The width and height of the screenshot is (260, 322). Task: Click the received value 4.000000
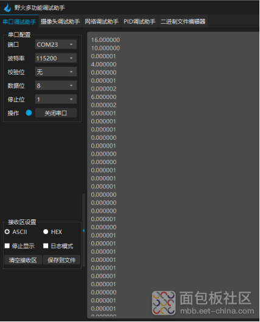[104, 64]
